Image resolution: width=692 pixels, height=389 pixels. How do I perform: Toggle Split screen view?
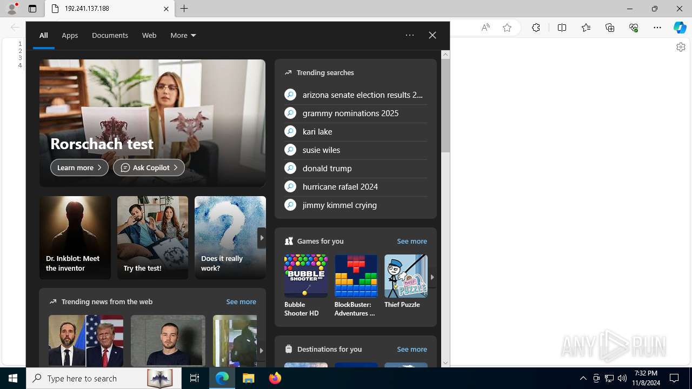(x=562, y=28)
